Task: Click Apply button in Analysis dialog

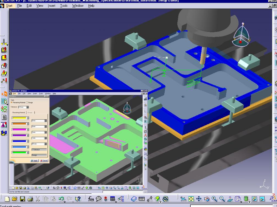Action: click(x=34, y=161)
